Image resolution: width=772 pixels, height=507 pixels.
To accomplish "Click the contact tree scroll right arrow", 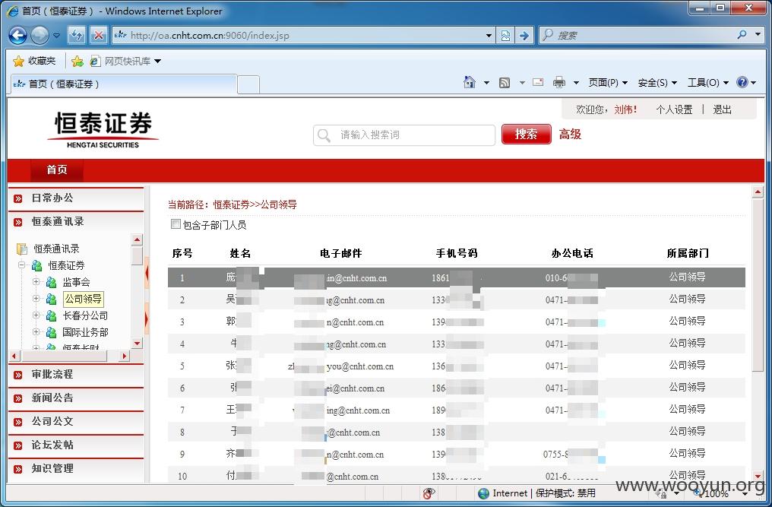I will [125, 356].
